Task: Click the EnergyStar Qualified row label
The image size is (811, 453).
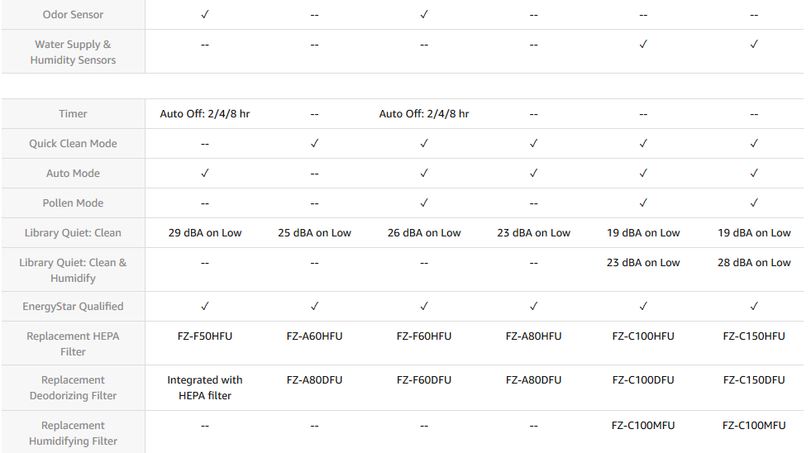Action: click(73, 307)
